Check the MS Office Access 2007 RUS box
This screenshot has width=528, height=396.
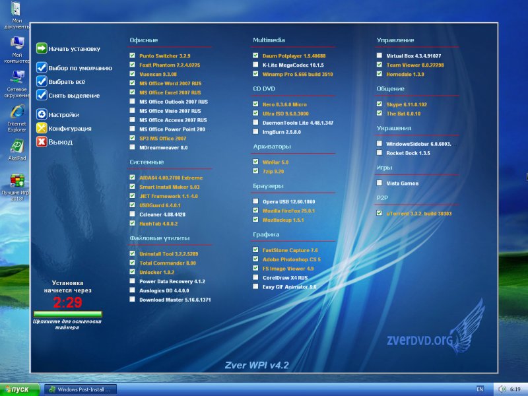tap(133, 119)
